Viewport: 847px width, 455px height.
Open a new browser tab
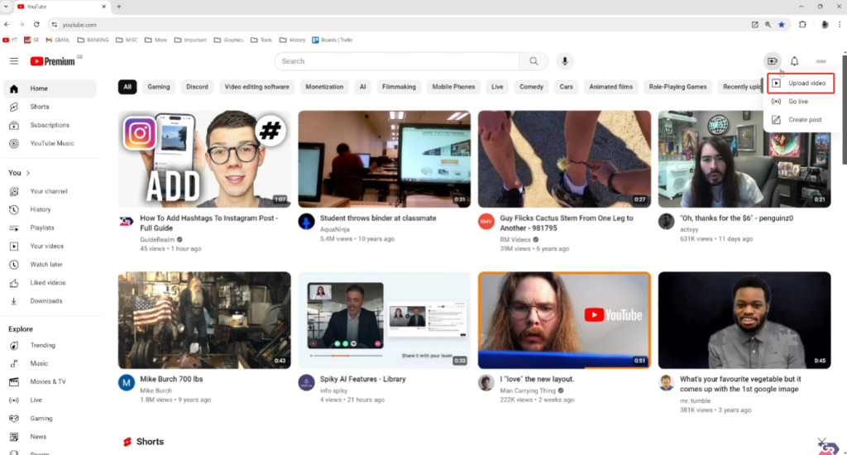(119, 7)
